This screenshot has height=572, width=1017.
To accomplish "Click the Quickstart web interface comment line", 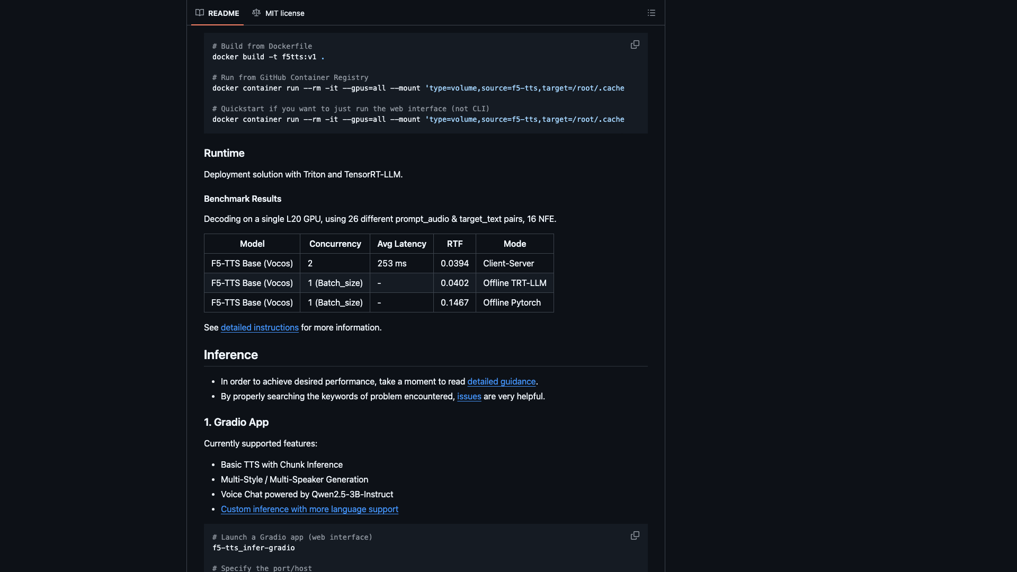I will (351, 109).
